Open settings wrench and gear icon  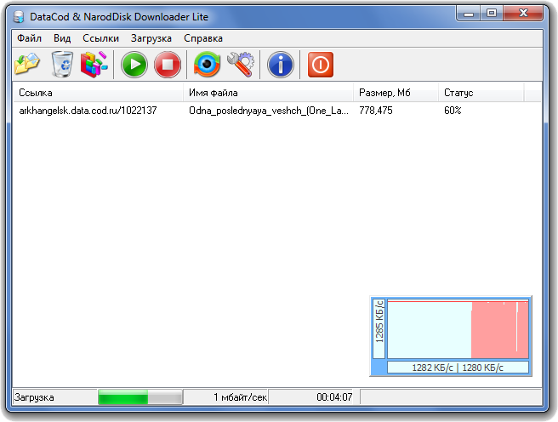241,65
